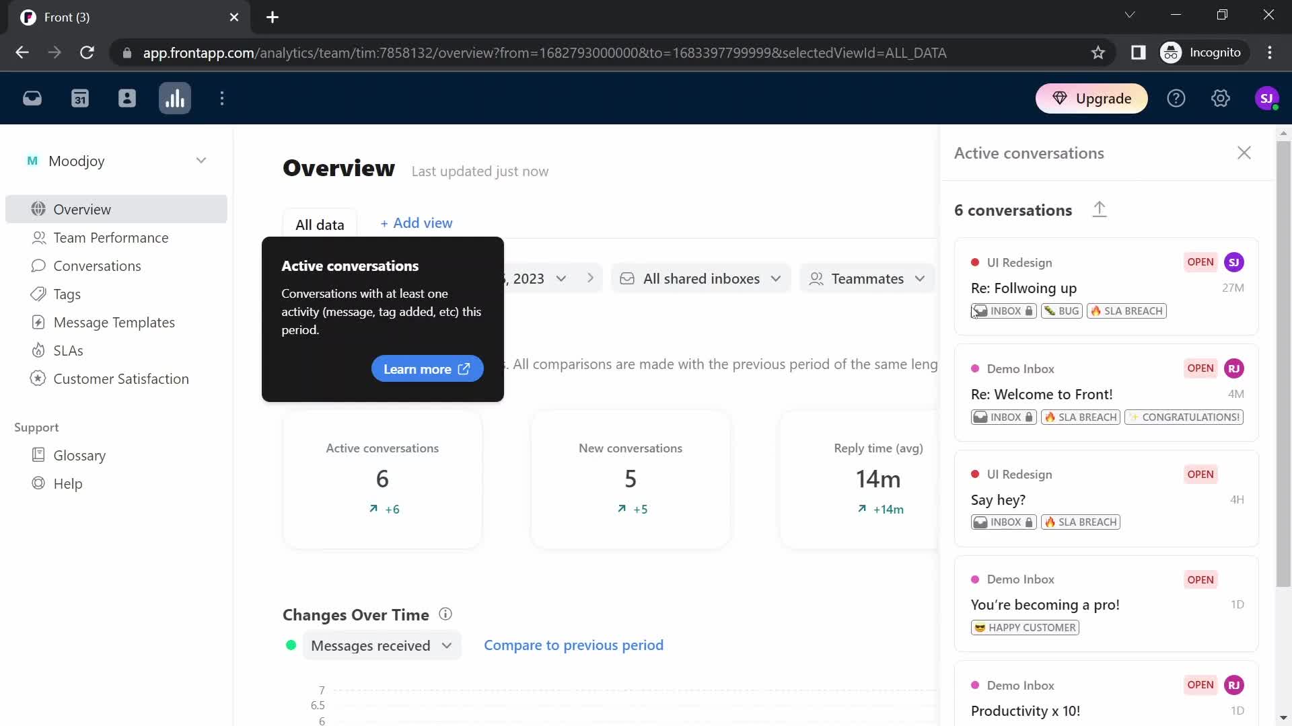This screenshot has height=726, width=1292.
Task: Click Compare to previous period link
Action: (573, 645)
